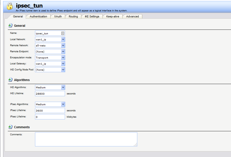Viewport: 231px width, 157px height.
Task: Expand the IPsec Algorithms dropdown
Action: pos(63,104)
